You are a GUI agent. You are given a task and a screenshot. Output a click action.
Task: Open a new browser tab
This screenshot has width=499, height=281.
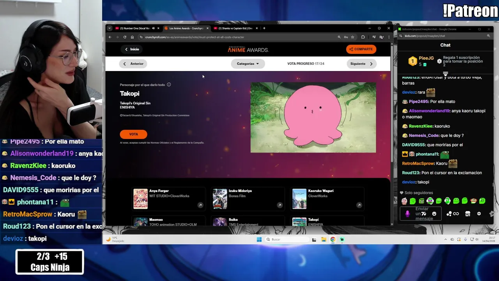click(x=264, y=28)
